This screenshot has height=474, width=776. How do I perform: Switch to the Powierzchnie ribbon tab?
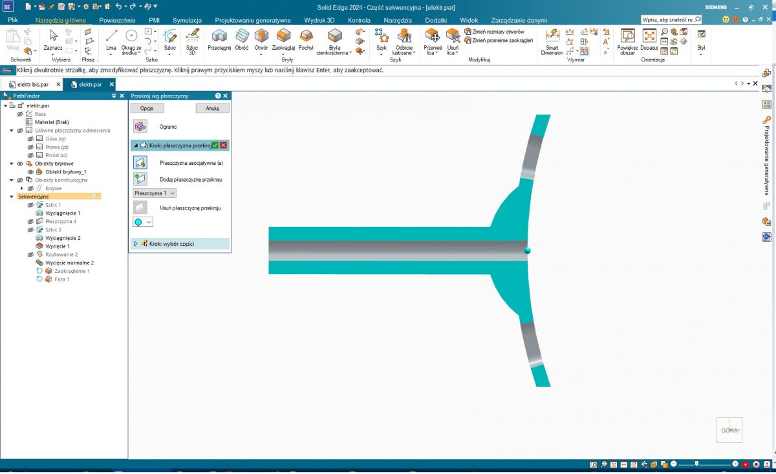pos(117,20)
